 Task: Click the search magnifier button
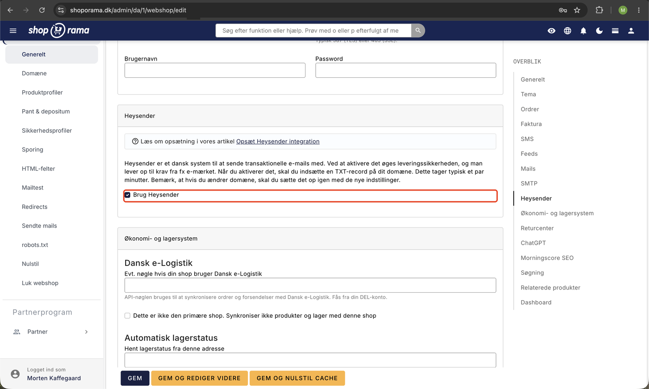click(418, 31)
